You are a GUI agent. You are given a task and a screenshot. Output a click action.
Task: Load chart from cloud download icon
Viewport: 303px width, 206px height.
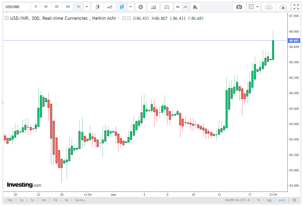pyautogui.click(x=269, y=7)
